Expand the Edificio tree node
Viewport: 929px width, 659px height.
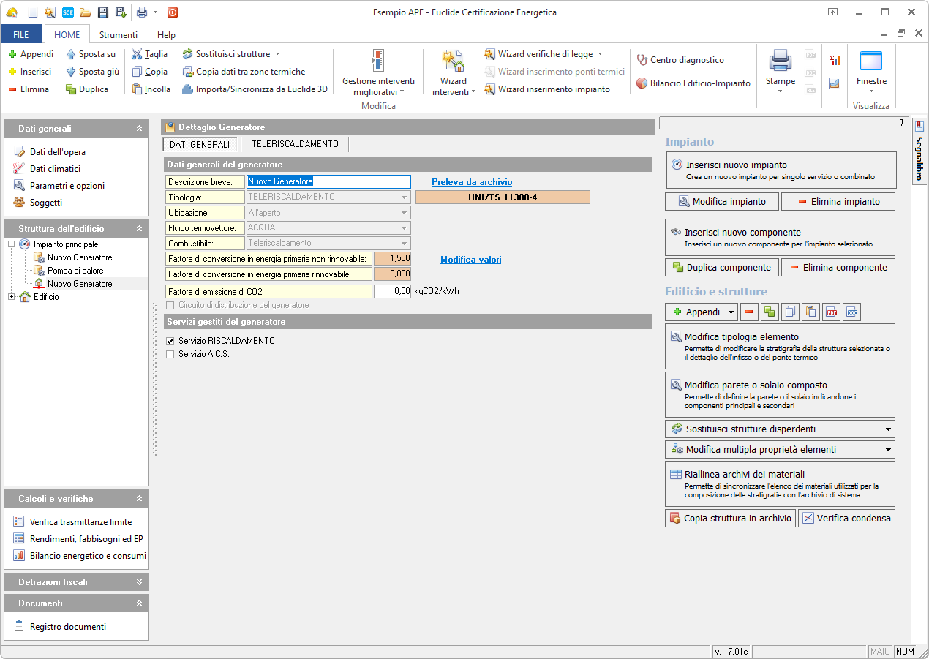12,297
